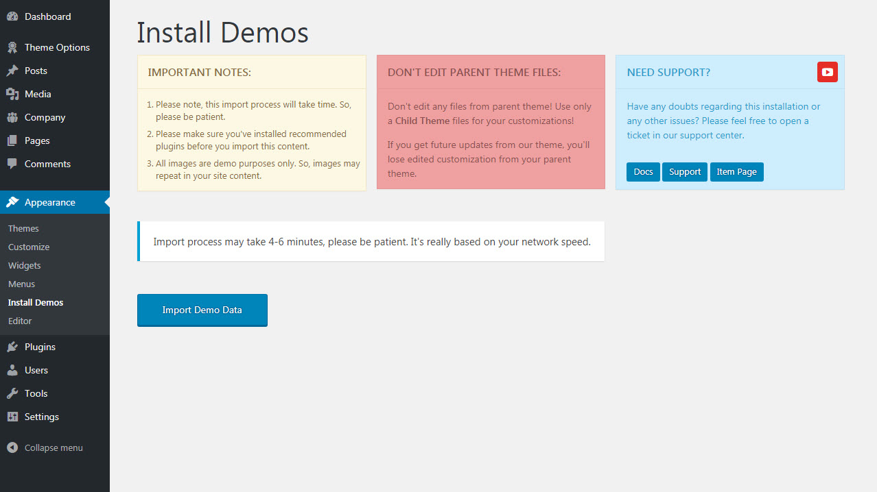
Task: Go to Themes submenu
Action: coord(23,228)
